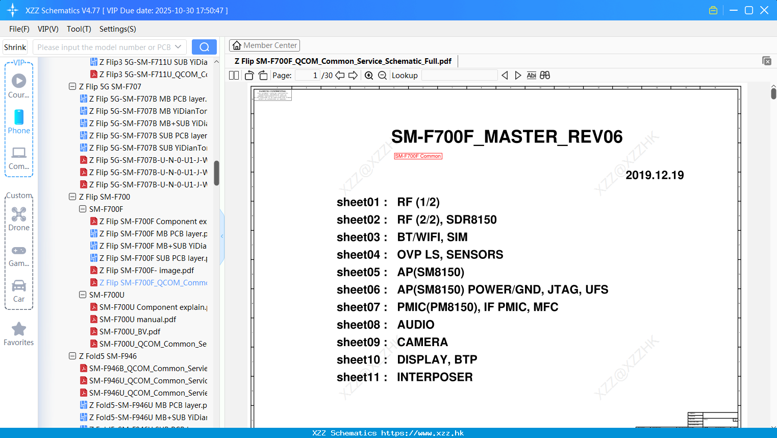Image resolution: width=777 pixels, height=438 pixels.
Task: Select the Game console category icon
Action: coord(19,256)
